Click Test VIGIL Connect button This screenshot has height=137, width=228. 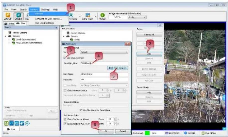click(118, 68)
